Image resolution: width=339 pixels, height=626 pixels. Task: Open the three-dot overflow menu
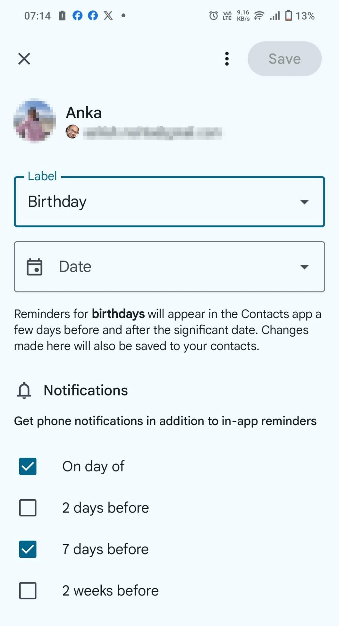click(227, 59)
